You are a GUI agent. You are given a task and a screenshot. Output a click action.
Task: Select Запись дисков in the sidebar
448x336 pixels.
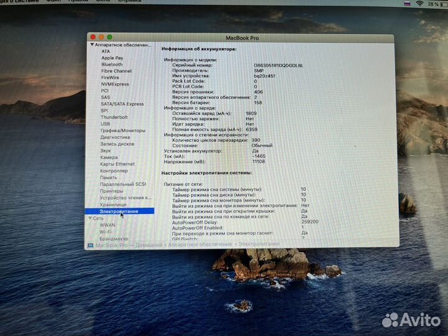tap(117, 144)
